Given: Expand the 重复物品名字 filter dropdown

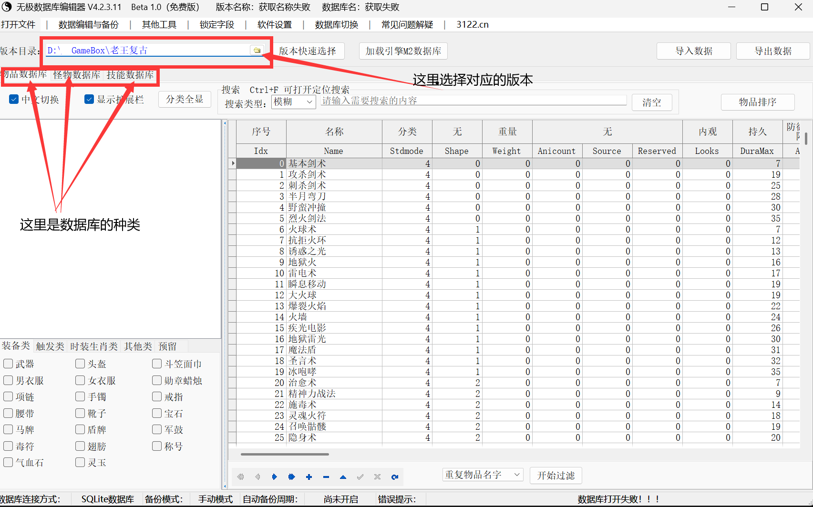Looking at the screenshot, I should [x=483, y=475].
